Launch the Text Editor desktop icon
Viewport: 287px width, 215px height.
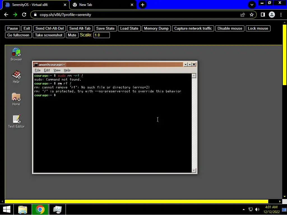pyautogui.click(x=16, y=121)
